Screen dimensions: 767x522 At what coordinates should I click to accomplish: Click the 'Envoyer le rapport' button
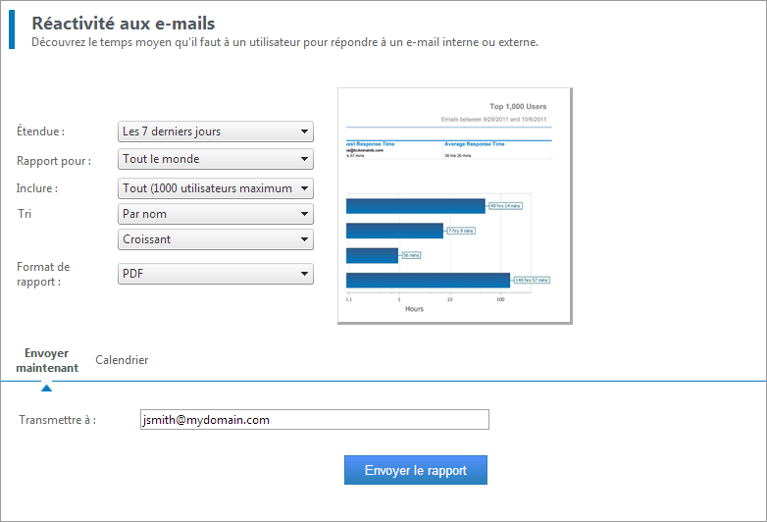tap(415, 470)
